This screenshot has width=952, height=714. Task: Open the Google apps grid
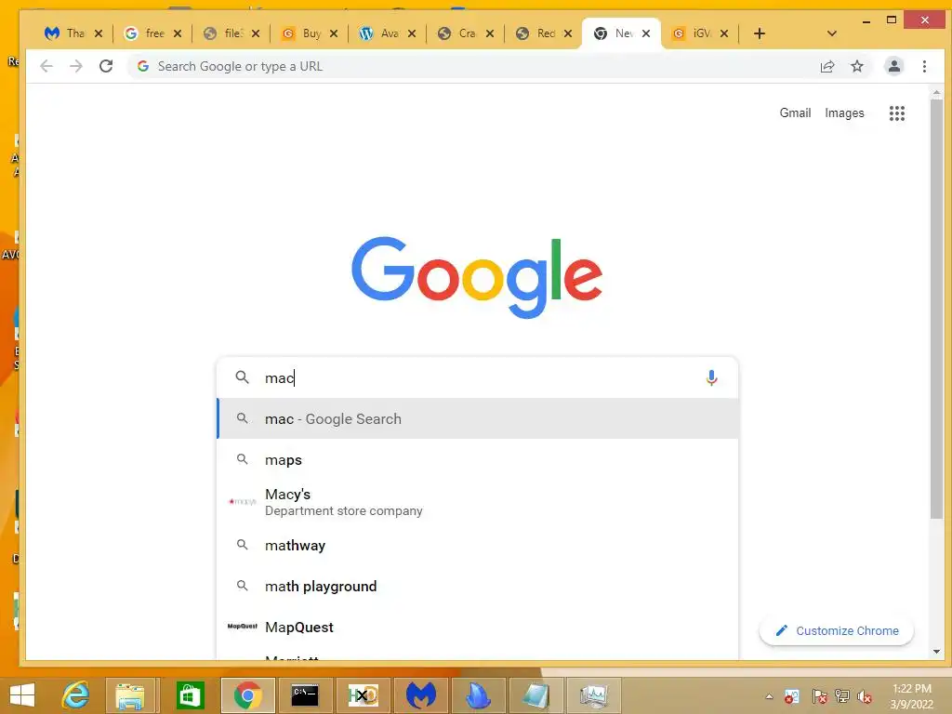pos(897,112)
